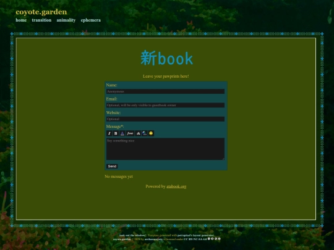Open the home page
Viewport: 334px width, 250px height.
[x=21, y=20]
